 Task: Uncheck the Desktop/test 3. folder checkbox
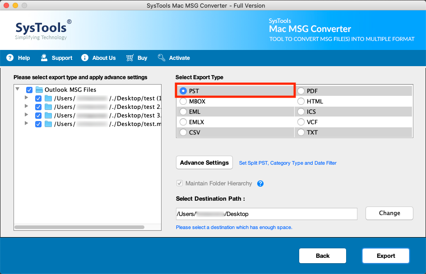38,116
